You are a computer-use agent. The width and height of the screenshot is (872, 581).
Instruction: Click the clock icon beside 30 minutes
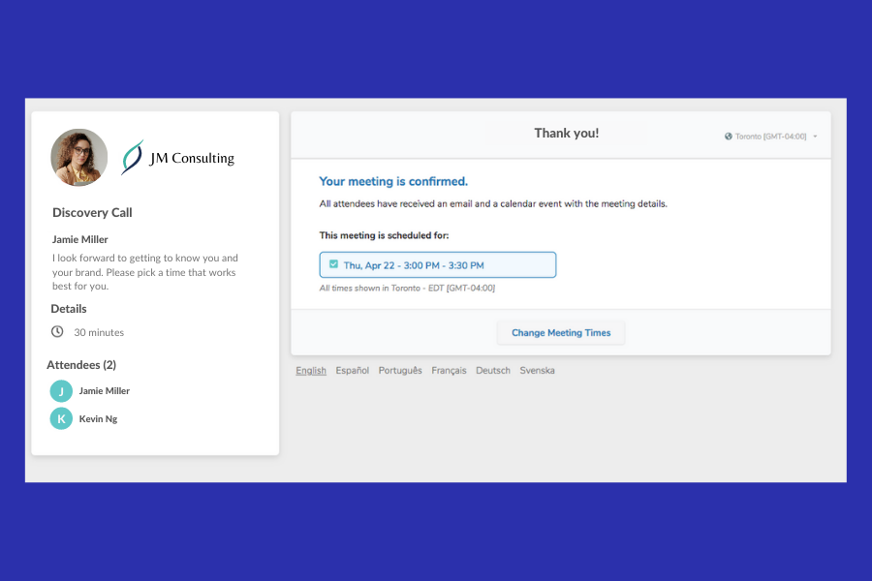(x=57, y=332)
